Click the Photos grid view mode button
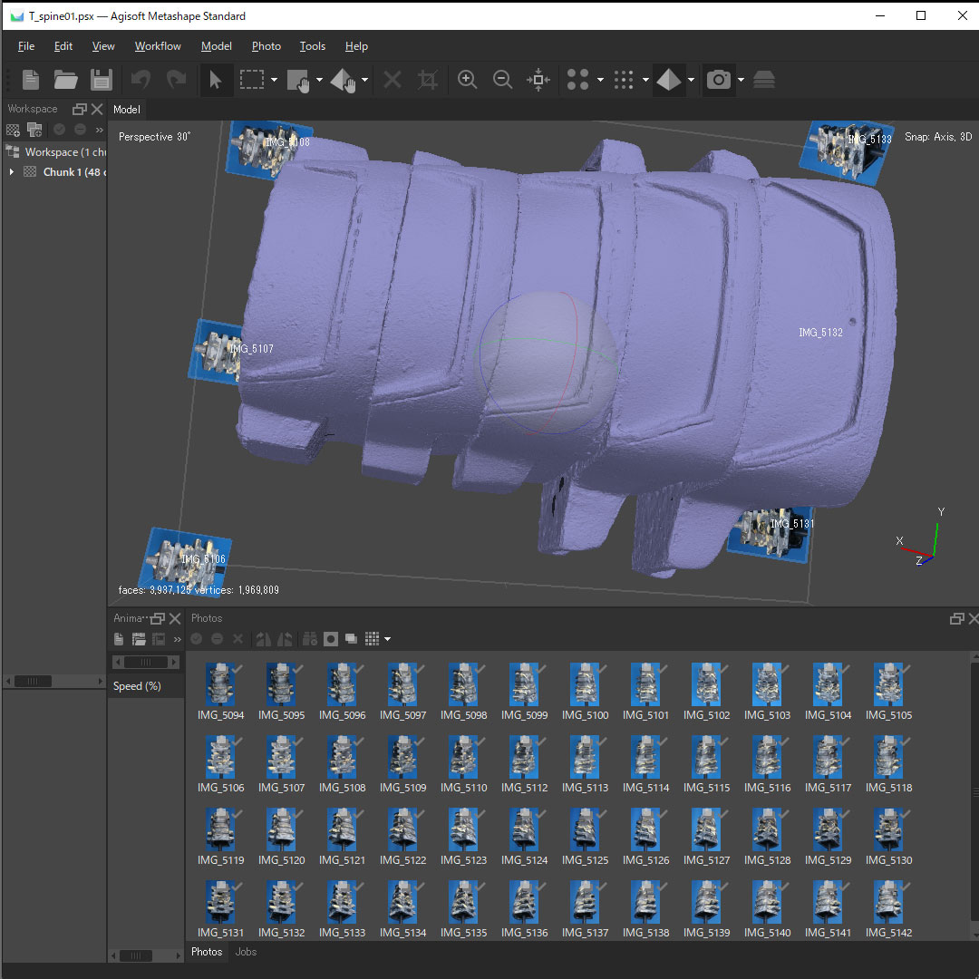Screen dimensions: 979x979 373,639
